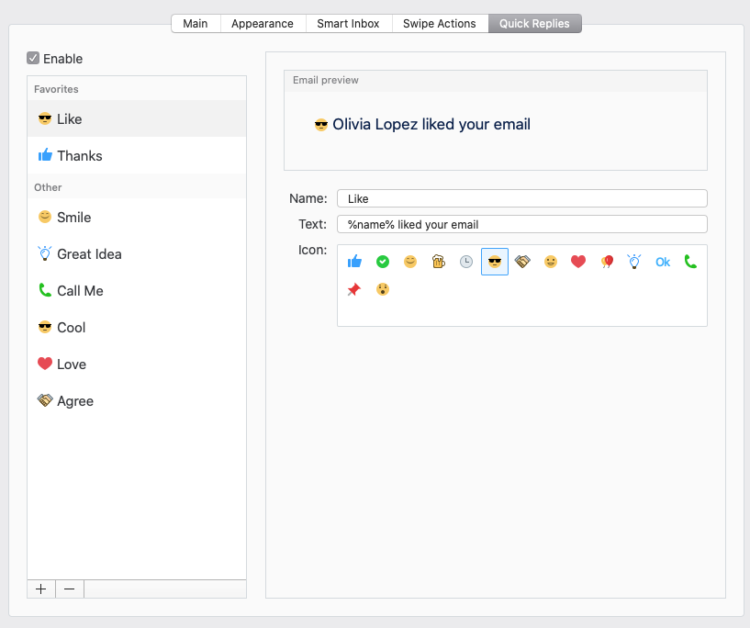Image resolution: width=750 pixels, height=628 pixels.
Task: Choose the red pushpin icon
Action: (x=354, y=289)
